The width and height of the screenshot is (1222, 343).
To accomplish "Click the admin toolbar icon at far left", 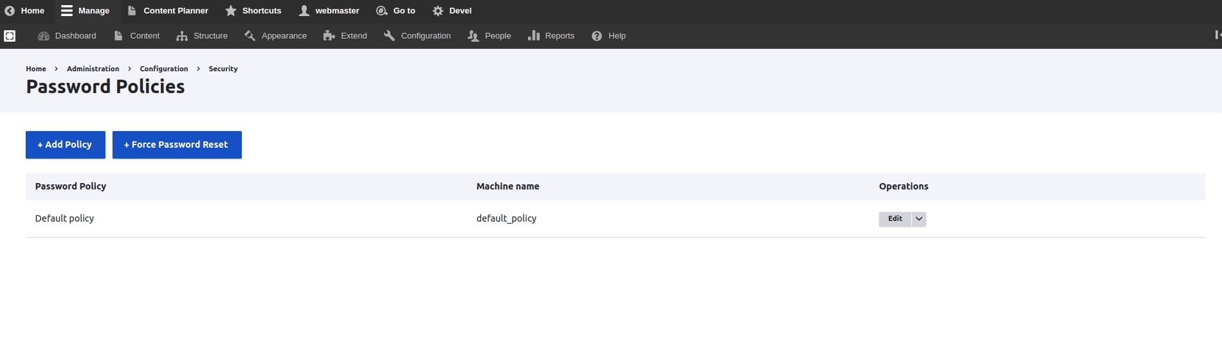I will 10,36.
